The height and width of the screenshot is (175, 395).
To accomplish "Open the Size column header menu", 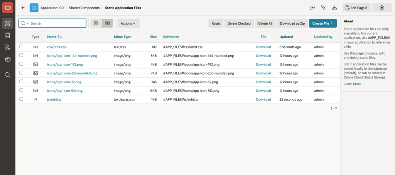I will 154,37.
